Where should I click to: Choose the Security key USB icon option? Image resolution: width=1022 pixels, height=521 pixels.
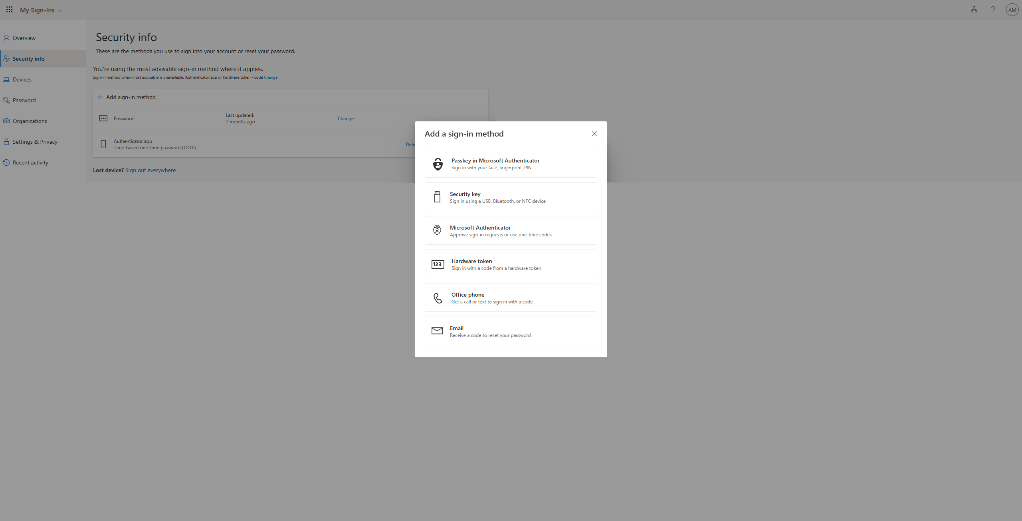pos(437,197)
